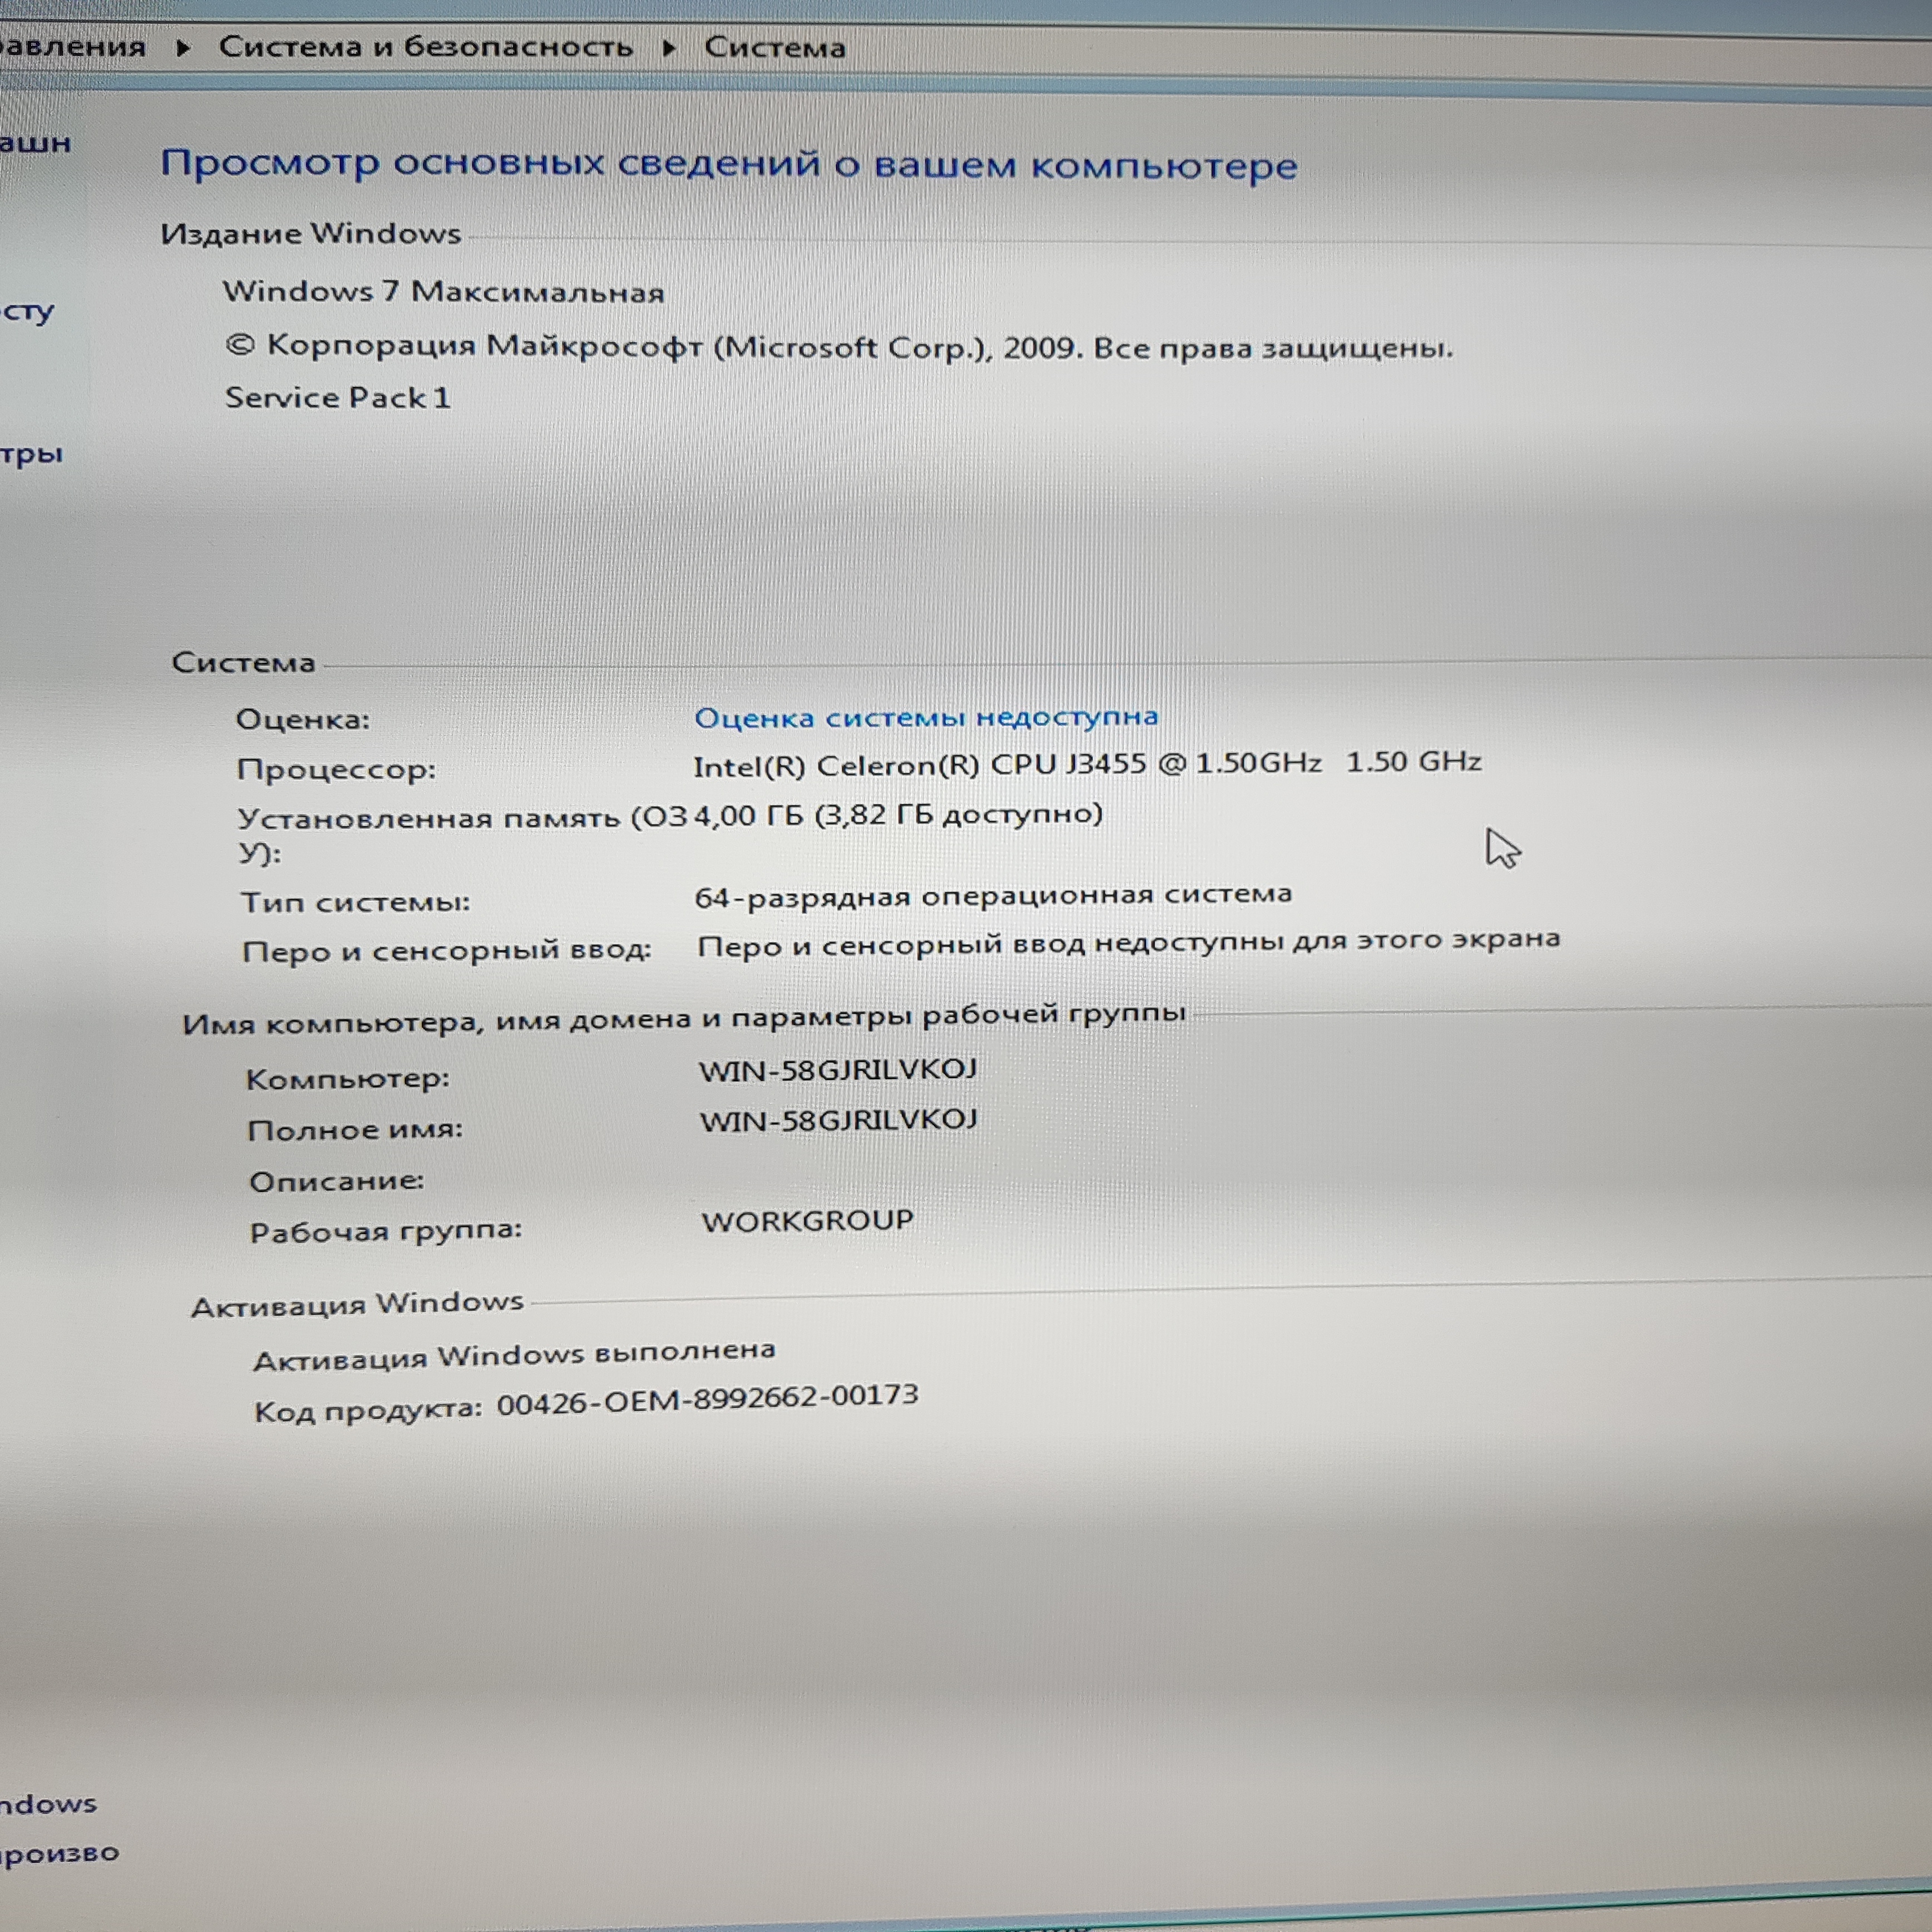1932x1932 pixels.
Task: Click the 'WORKGROUP' workgroup value
Action: click(807, 1221)
